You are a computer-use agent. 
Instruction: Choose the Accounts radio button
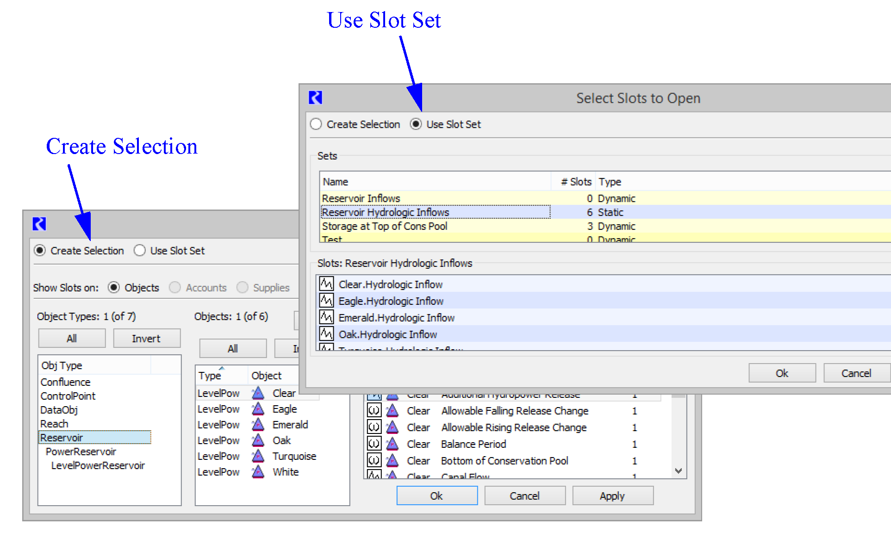point(175,288)
